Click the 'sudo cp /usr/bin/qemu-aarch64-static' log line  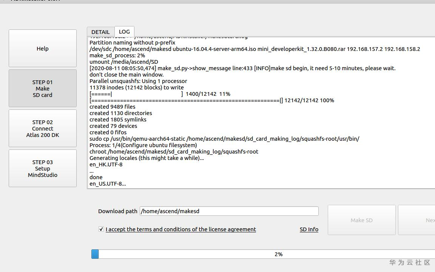point(224,138)
